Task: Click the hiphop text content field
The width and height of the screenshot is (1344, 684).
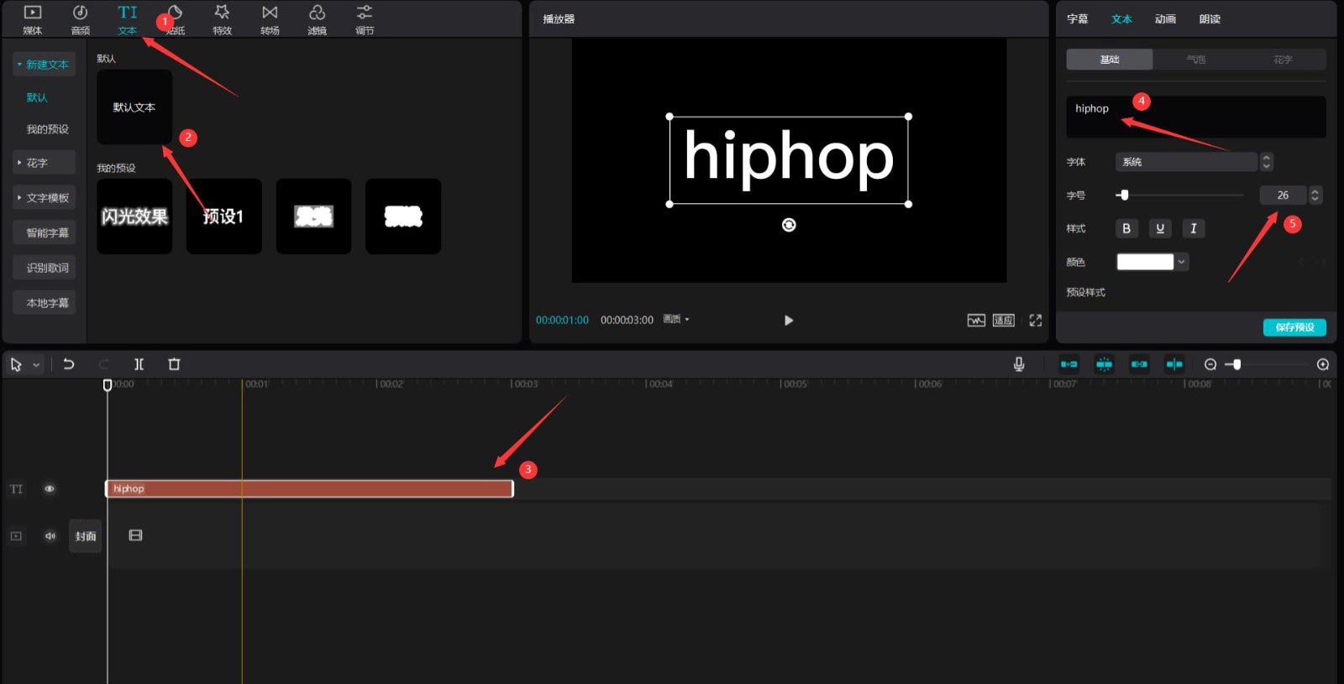Action: 1196,117
